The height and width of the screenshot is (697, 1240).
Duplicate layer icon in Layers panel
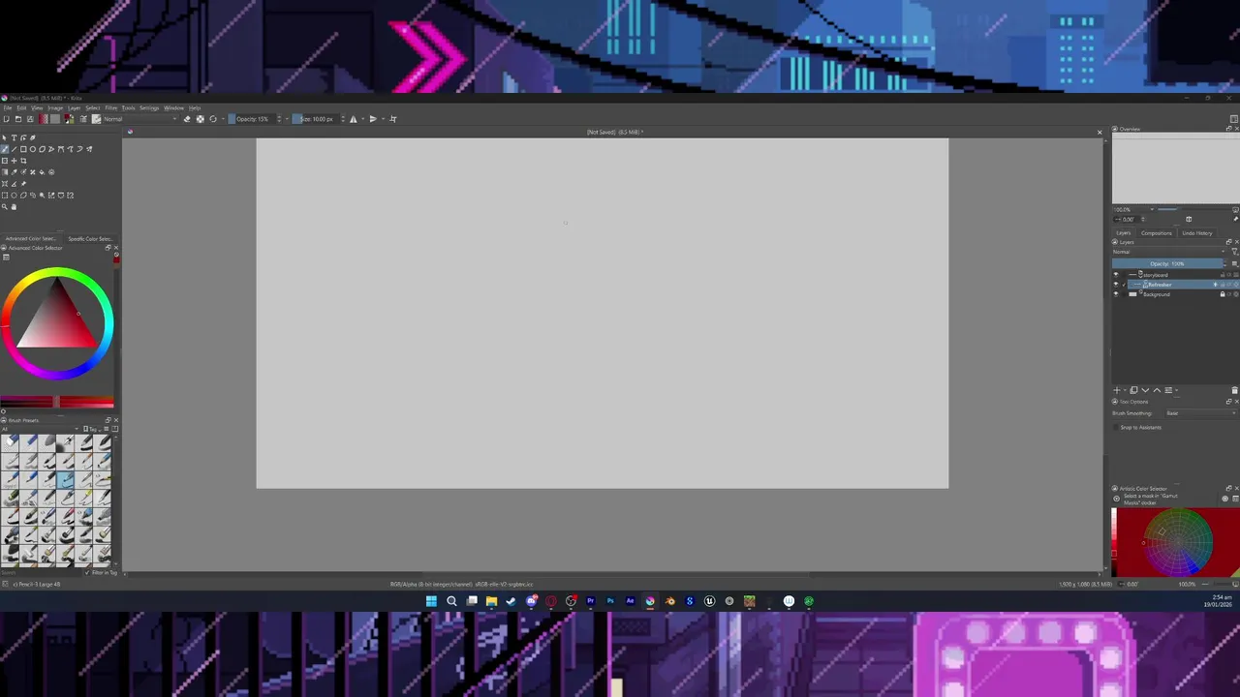point(1133,390)
